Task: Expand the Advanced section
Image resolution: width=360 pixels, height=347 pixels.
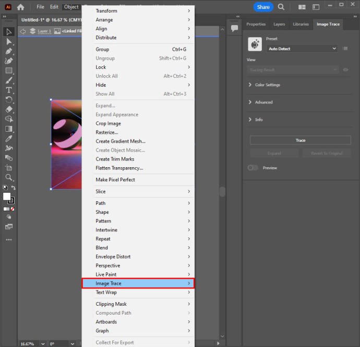Action: point(263,102)
